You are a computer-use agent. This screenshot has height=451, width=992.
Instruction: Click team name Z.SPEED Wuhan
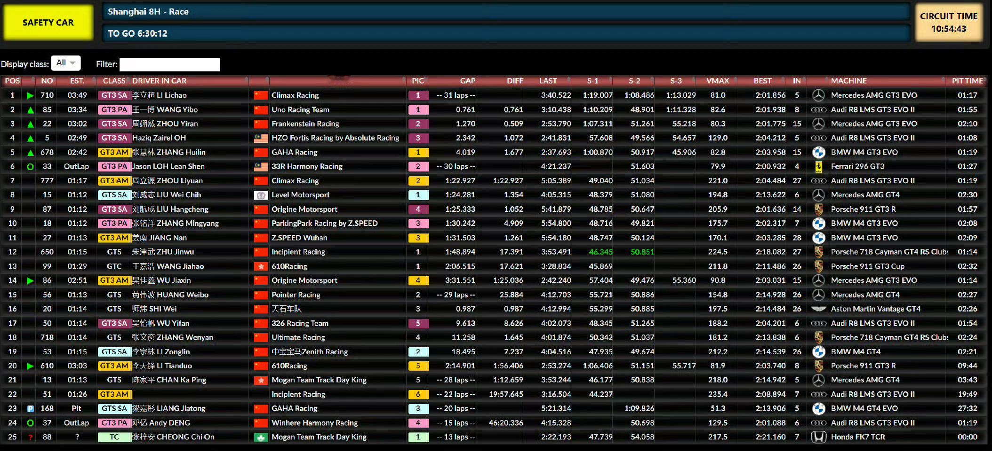click(299, 238)
